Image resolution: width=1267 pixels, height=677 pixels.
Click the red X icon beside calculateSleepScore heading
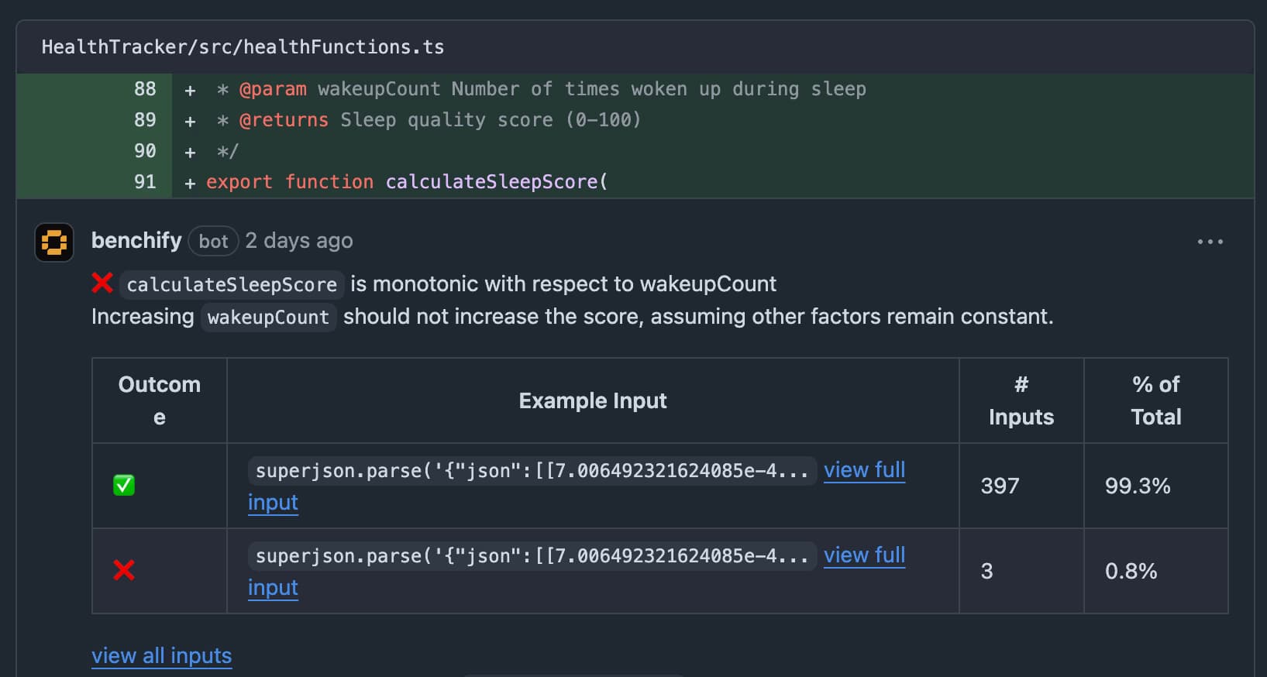pyautogui.click(x=102, y=284)
